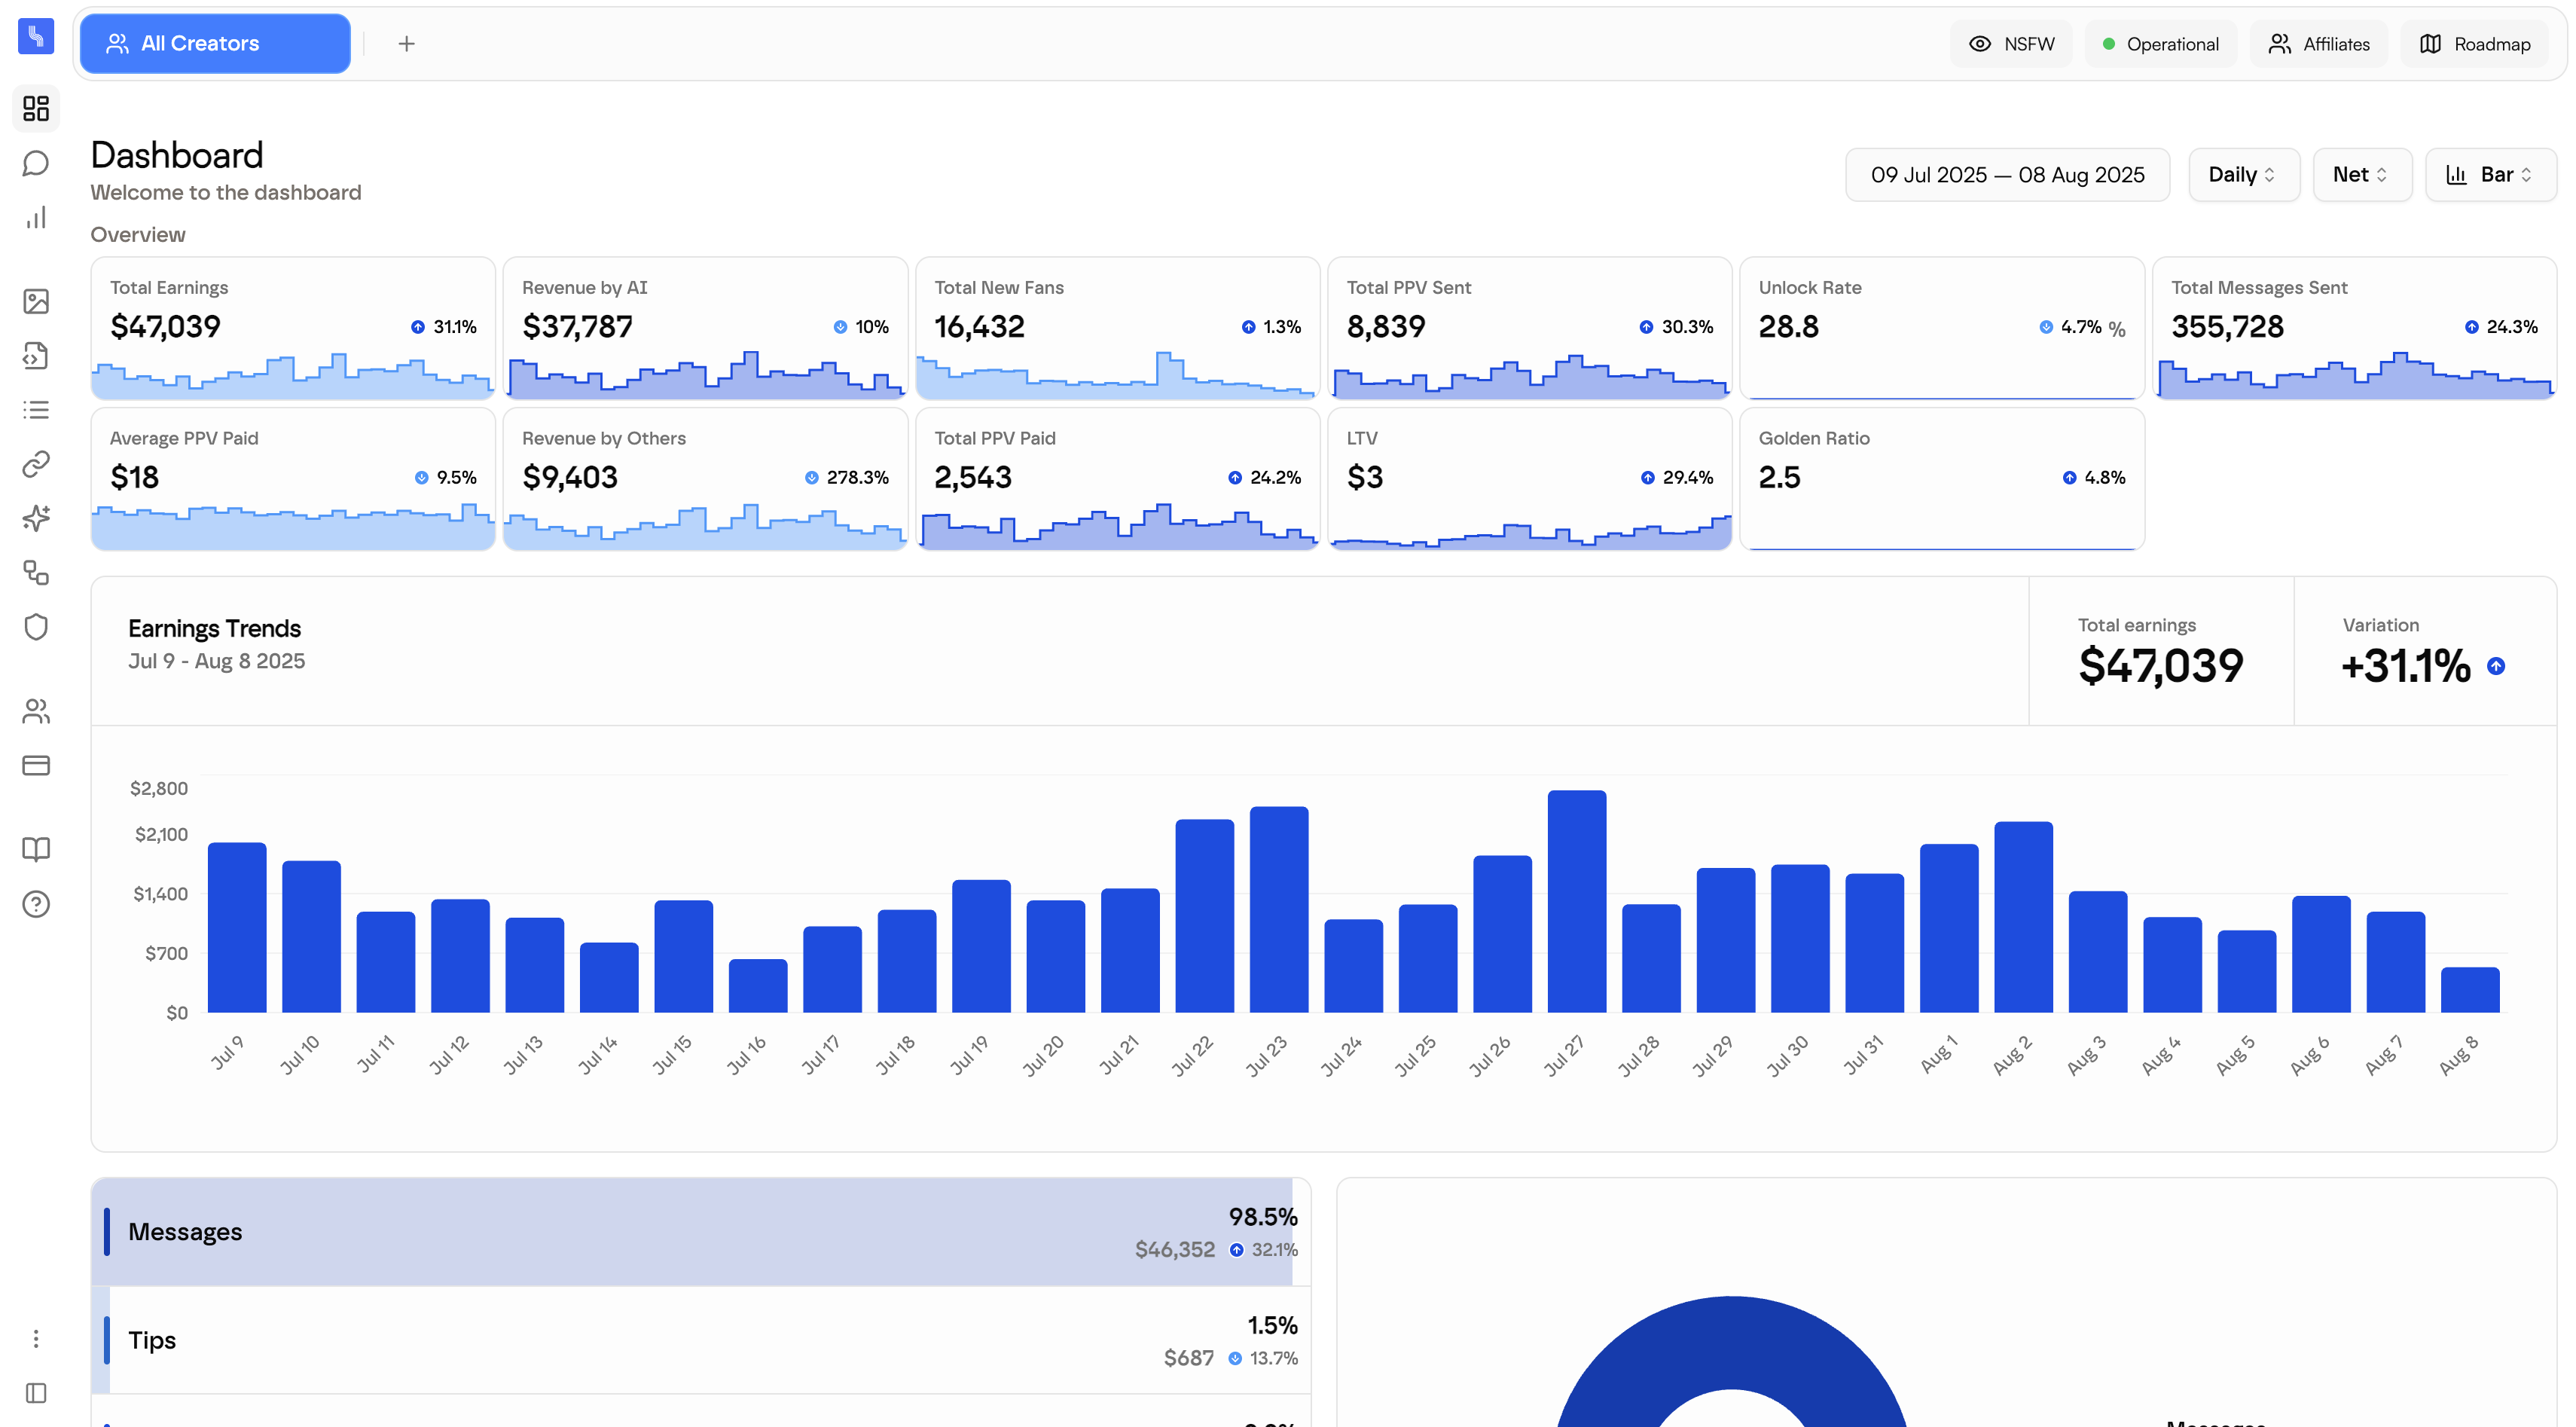Viewport: 2576px width, 1427px height.
Task: Click the Total PPV Paid card
Action: click(x=1117, y=478)
